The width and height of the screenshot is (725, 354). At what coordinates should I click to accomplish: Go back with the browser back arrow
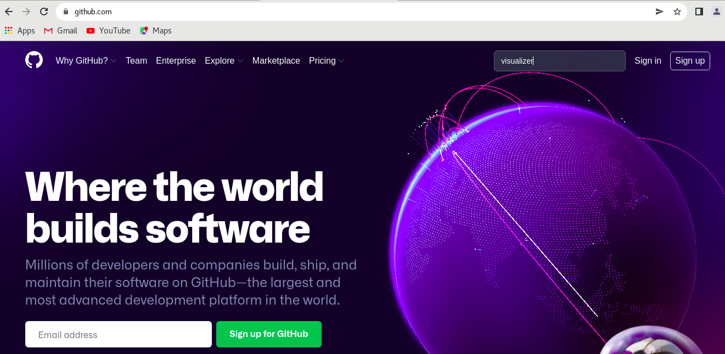(x=9, y=12)
